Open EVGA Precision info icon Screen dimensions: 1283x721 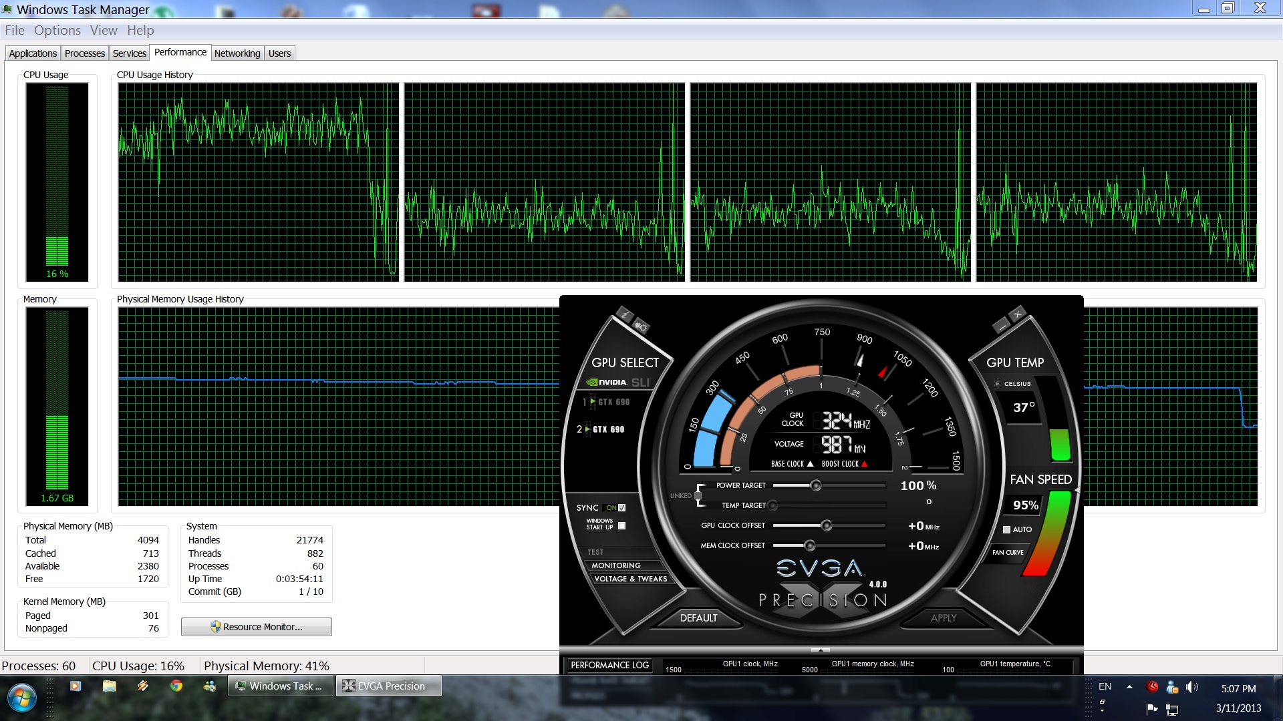coord(624,314)
